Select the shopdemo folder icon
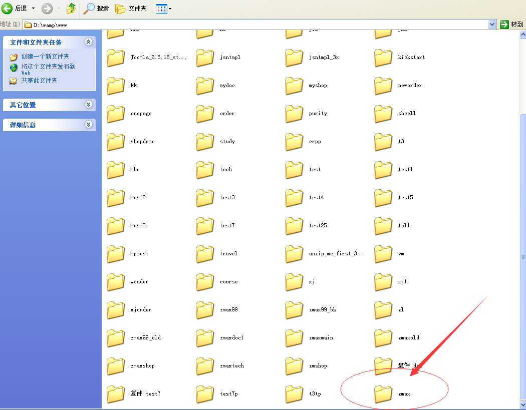This screenshot has width=526, height=410. click(116, 142)
